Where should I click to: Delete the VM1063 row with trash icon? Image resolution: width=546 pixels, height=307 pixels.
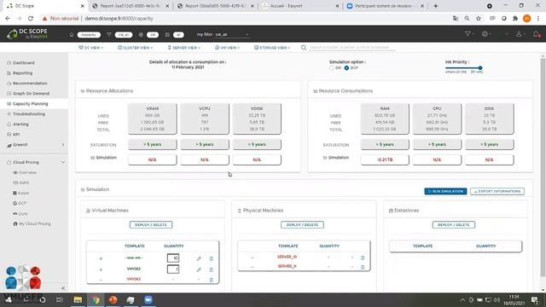coord(211,280)
